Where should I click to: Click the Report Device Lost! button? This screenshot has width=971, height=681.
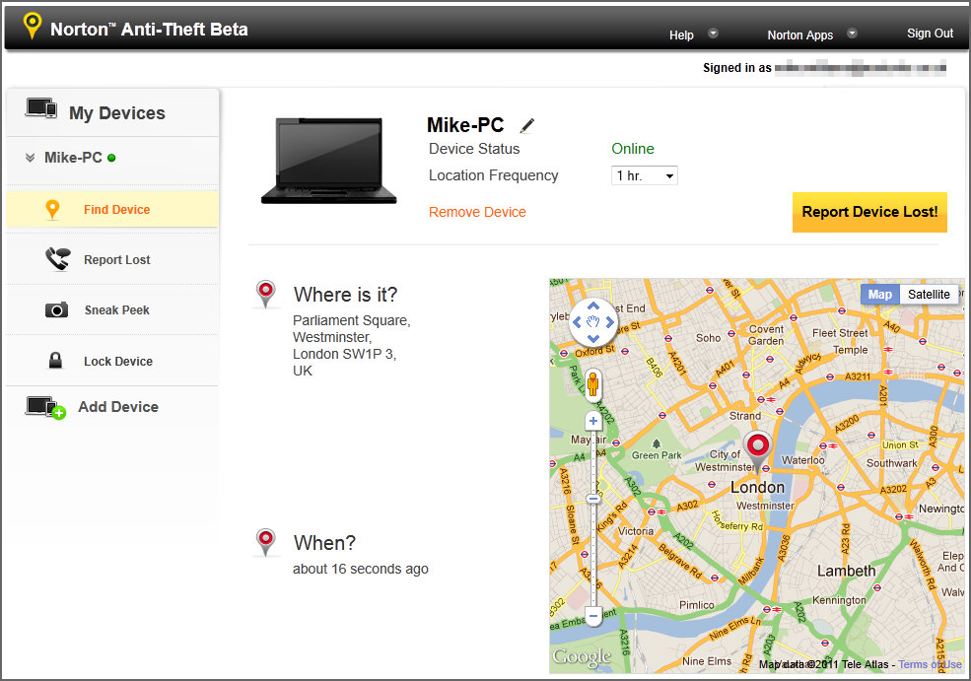[869, 212]
